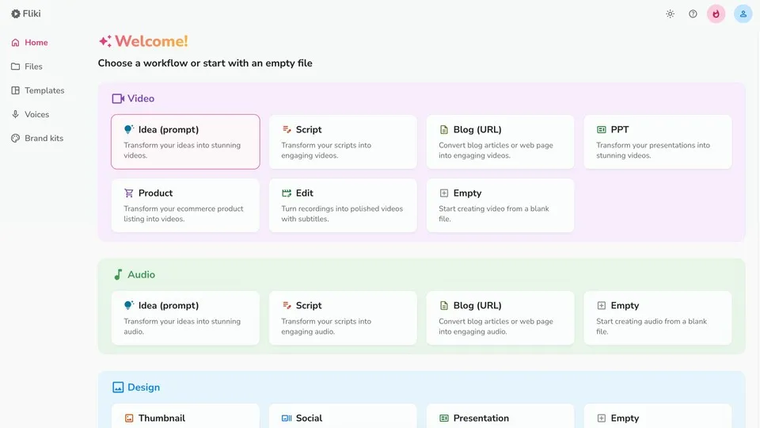760x428 pixels.
Task: Open the help question mark icon
Action: coord(693,14)
